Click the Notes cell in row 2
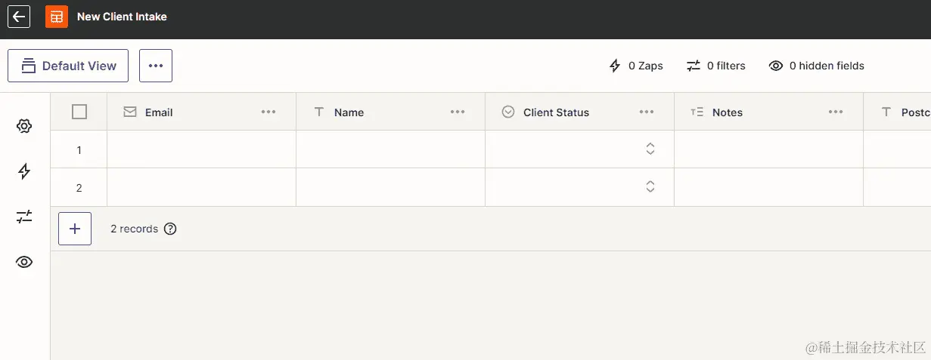The height and width of the screenshot is (360, 931). click(769, 187)
